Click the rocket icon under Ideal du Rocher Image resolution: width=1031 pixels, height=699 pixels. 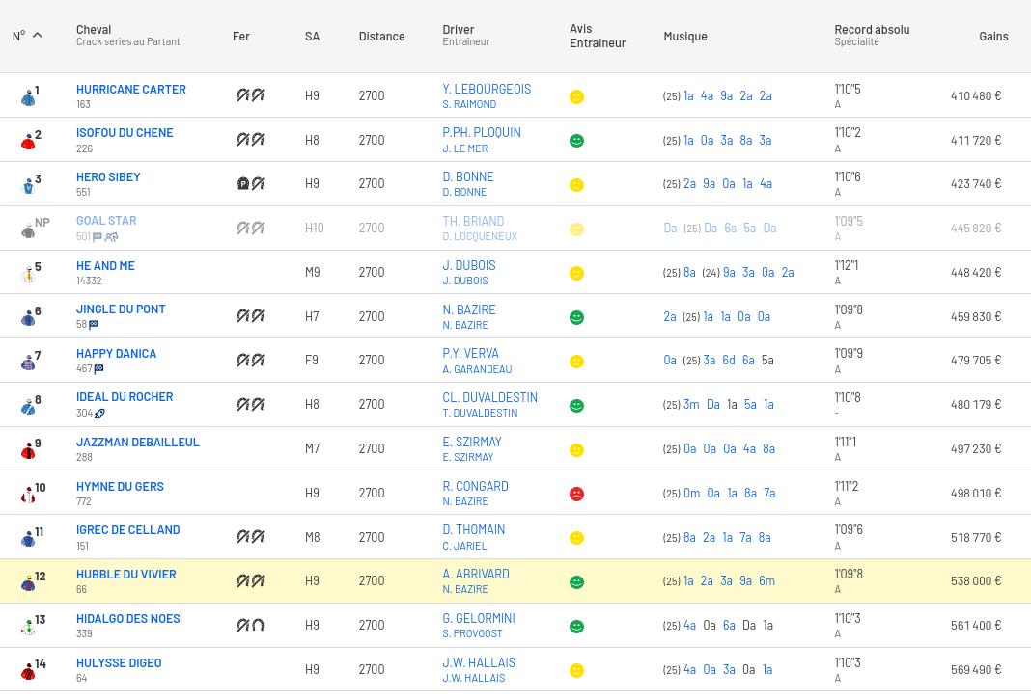point(99,414)
